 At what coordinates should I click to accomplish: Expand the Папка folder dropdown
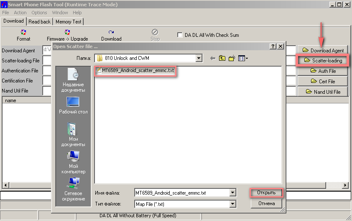click(199, 58)
